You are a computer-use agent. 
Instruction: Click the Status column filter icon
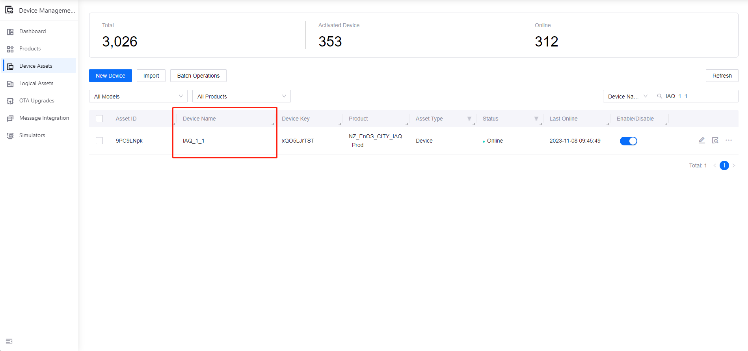pos(536,119)
